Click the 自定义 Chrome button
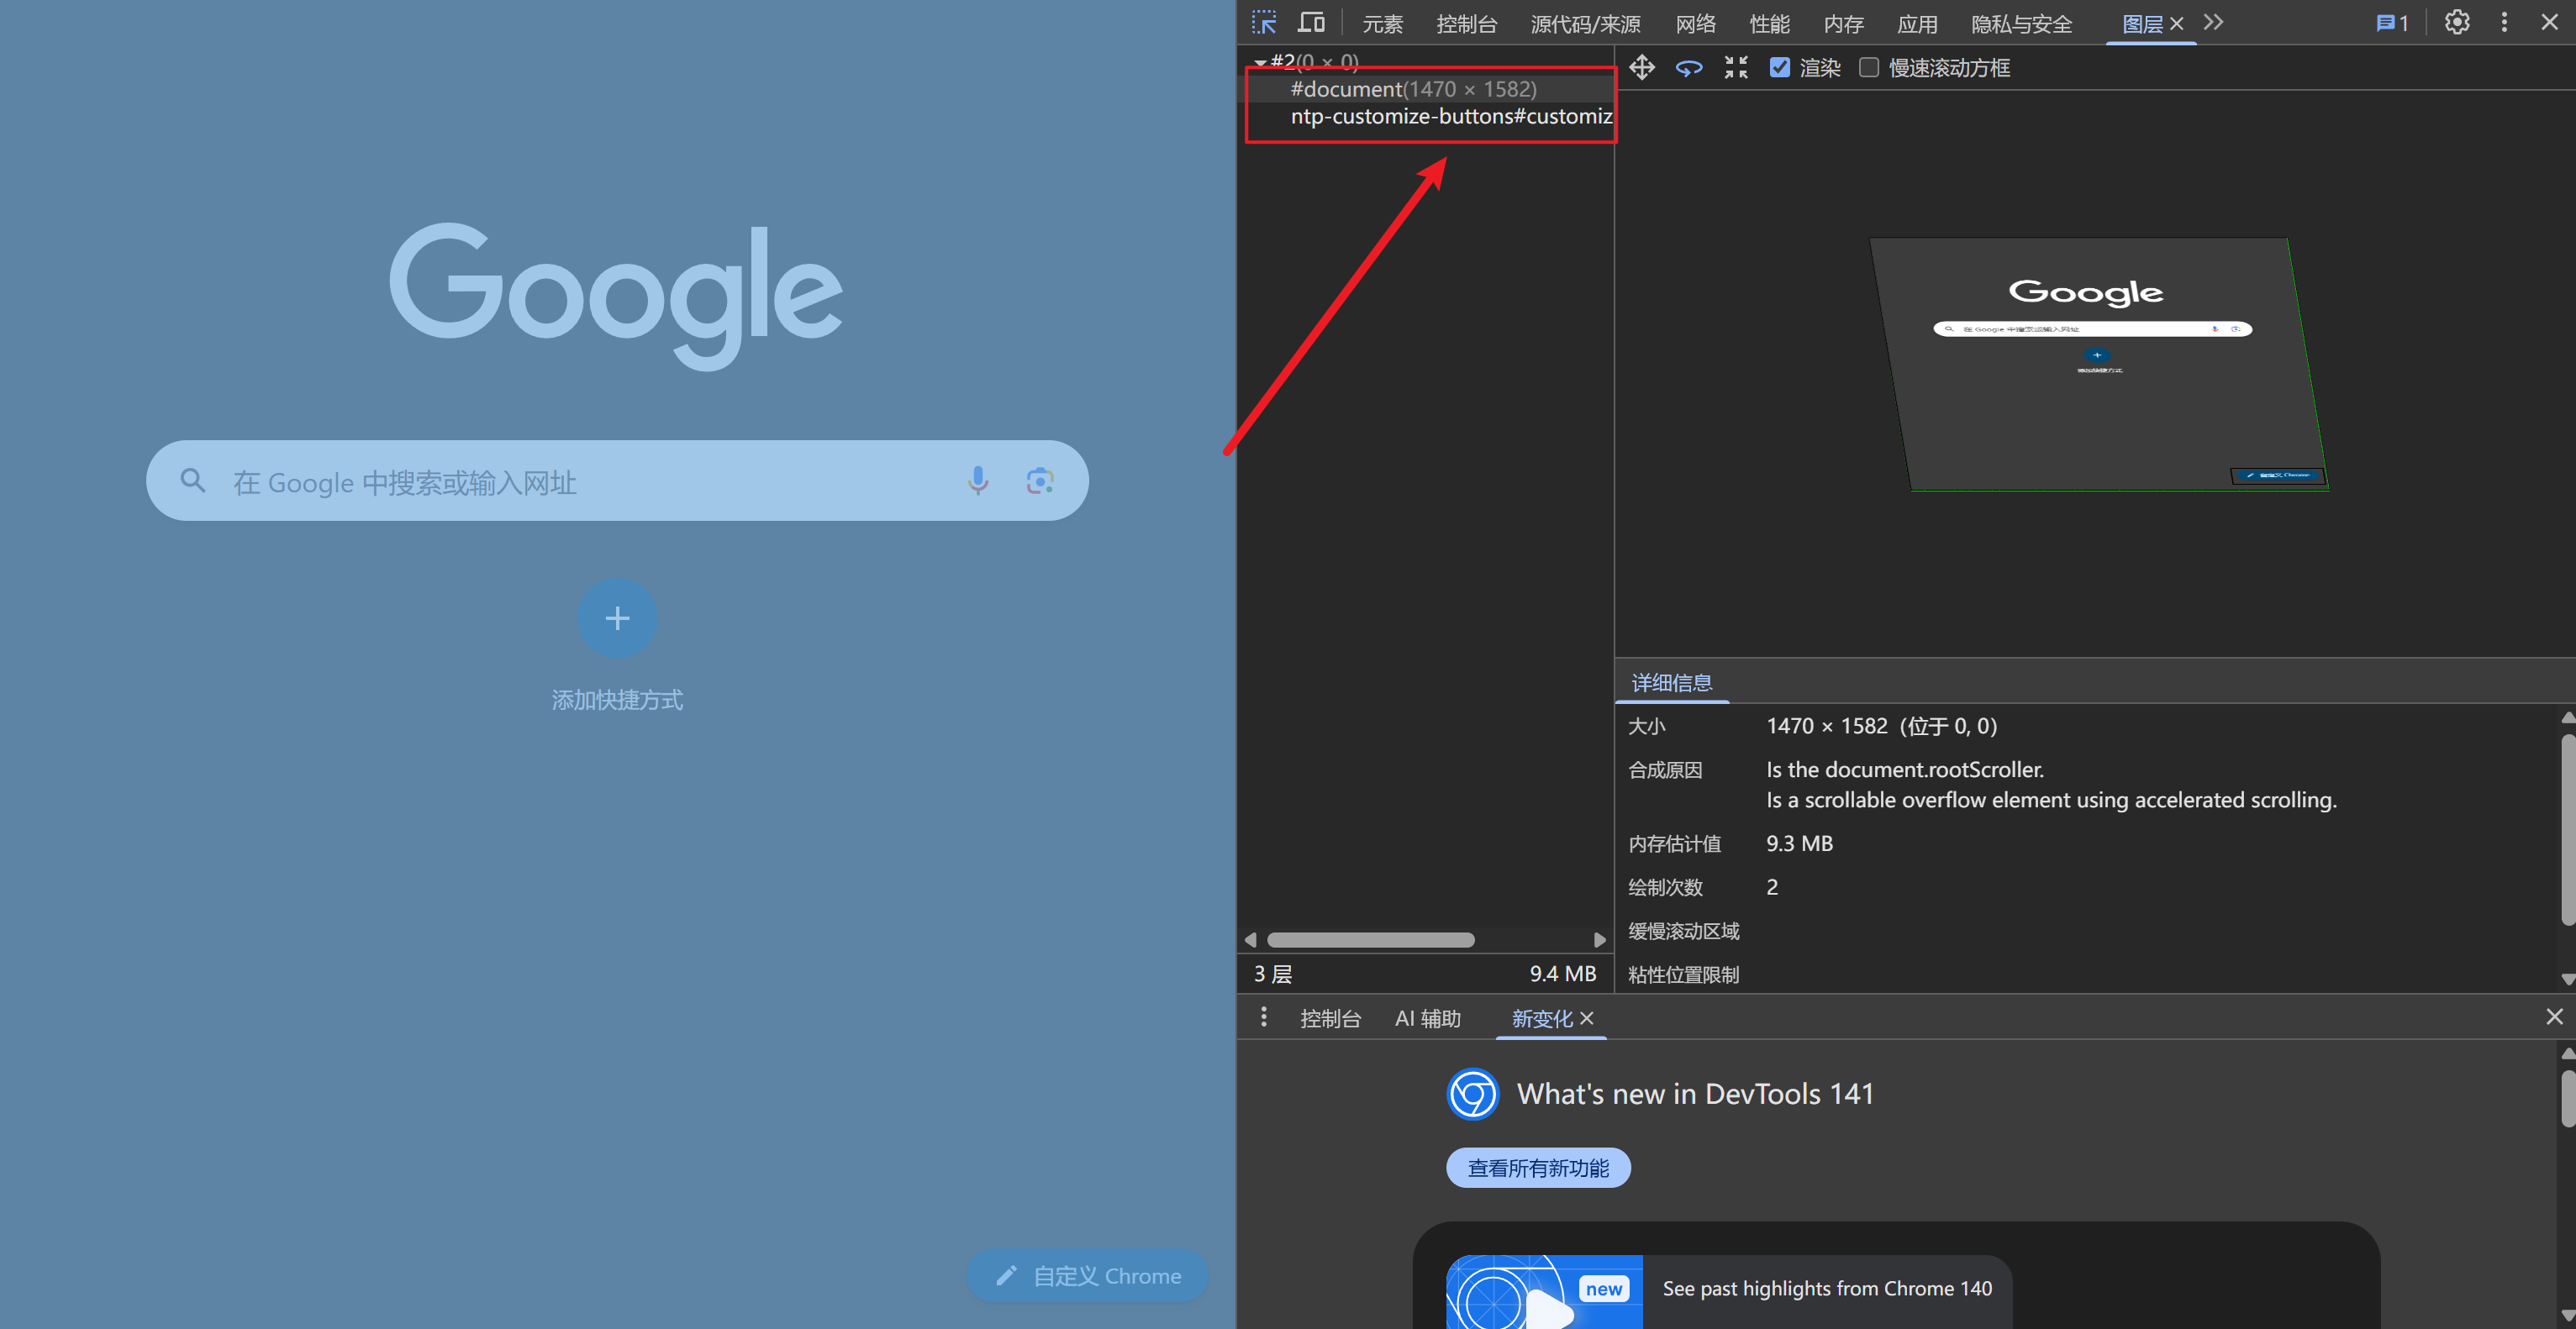The width and height of the screenshot is (2576, 1329). click(1088, 1276)
